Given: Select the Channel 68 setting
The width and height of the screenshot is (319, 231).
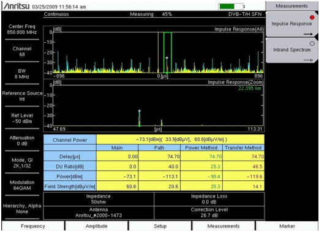Looking at the screenshot, I should tap(22, 51).
